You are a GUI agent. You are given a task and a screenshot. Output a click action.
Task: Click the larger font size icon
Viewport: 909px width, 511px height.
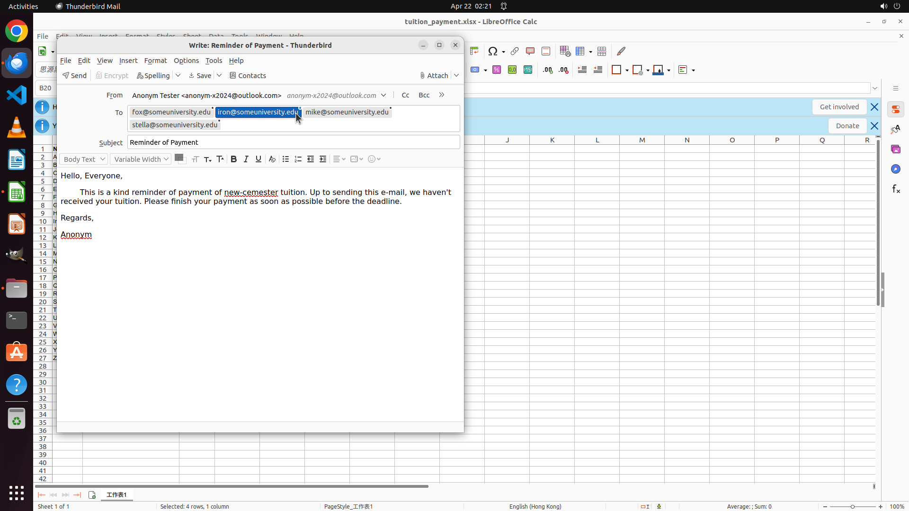[x=220, y=159]
